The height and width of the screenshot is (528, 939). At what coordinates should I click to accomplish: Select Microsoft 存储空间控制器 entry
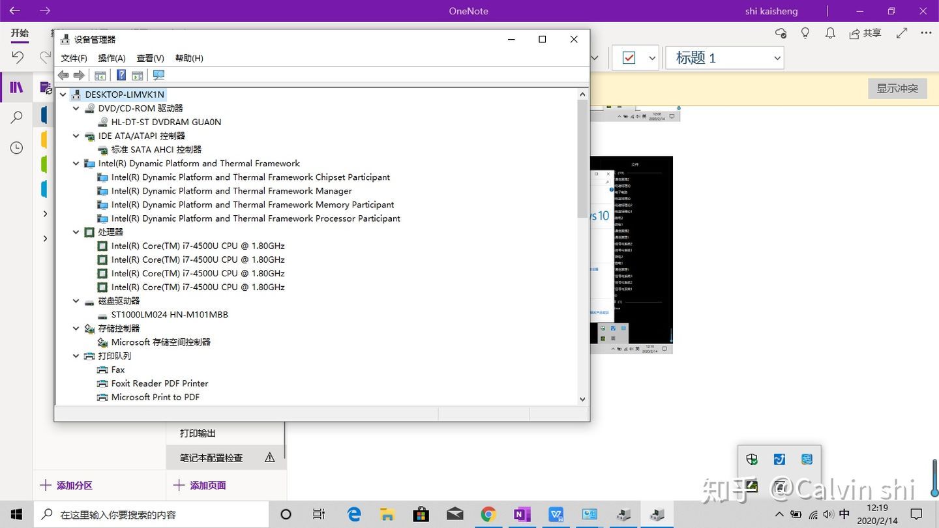[160, 342]
